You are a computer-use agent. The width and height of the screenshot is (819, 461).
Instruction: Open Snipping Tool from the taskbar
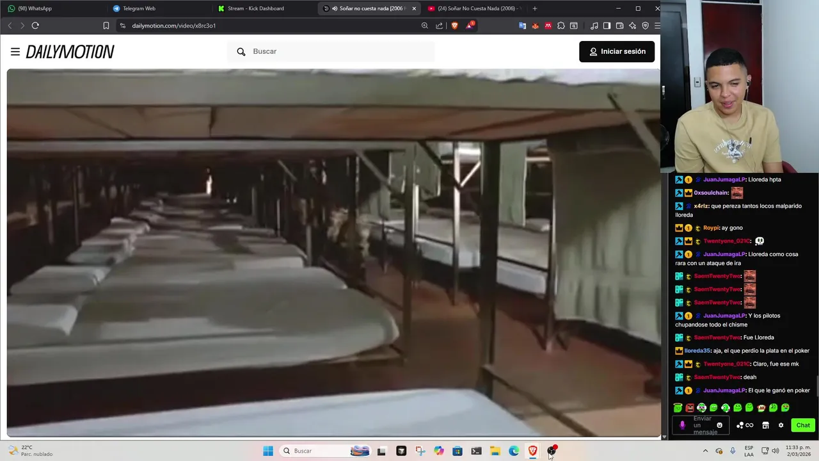pyautogui.click(x=420, y=451)
